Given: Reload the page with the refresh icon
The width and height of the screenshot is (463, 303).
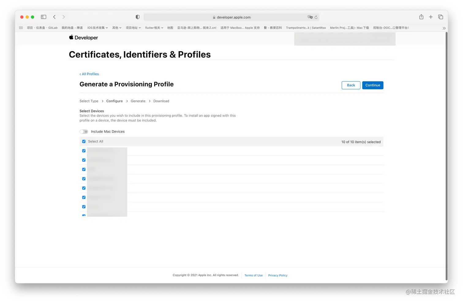Looking at the screenshot, I should (316, 17).
